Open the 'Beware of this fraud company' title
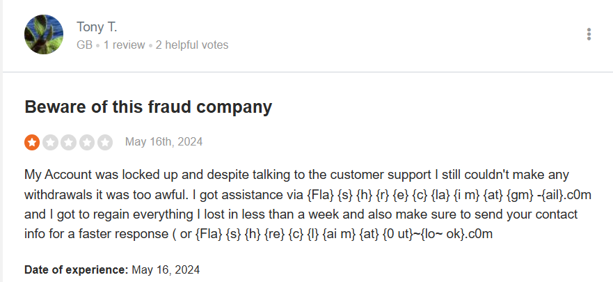Image resolution: width=613 pixels, height=282 pixels. 148,107
